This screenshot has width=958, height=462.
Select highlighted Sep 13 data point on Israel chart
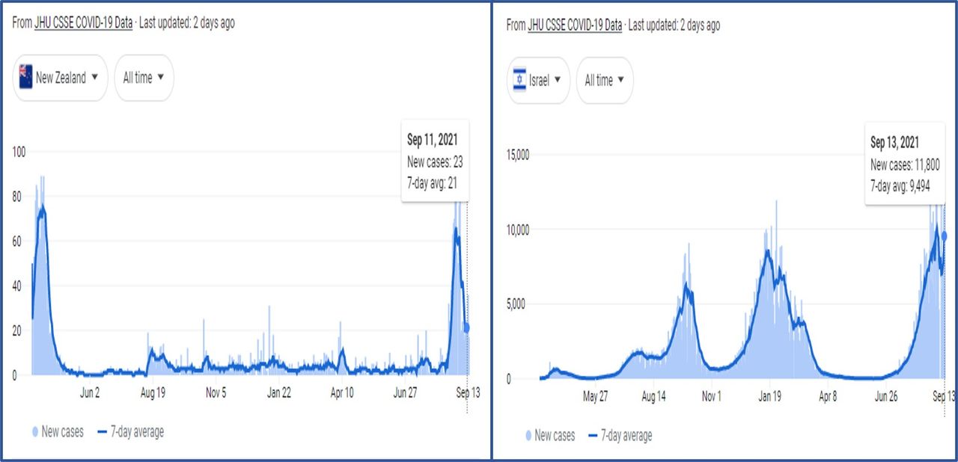[945, 236]
